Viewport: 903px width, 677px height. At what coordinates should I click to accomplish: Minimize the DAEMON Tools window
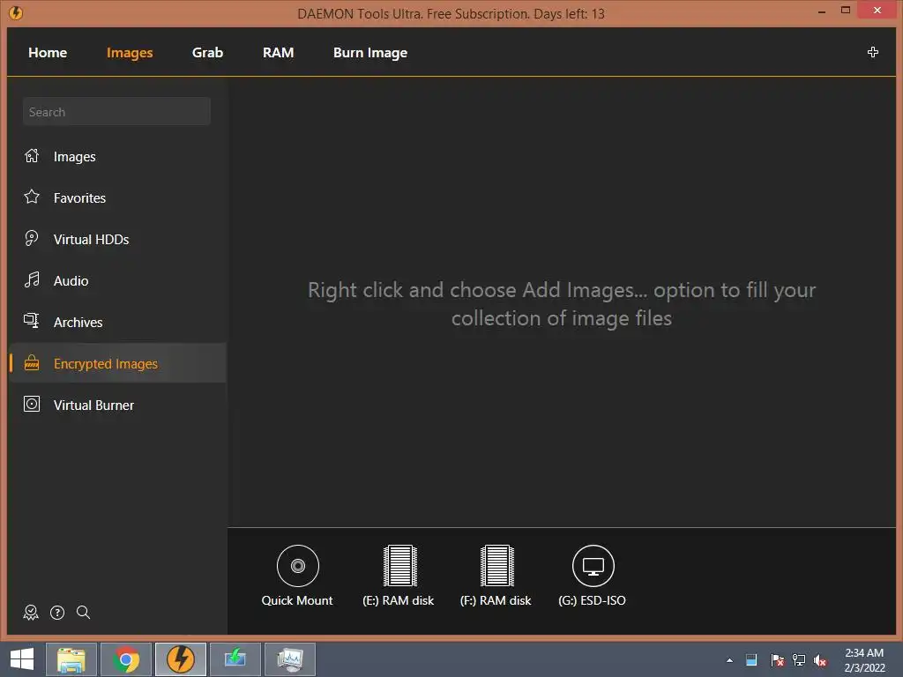pos(822,11)
